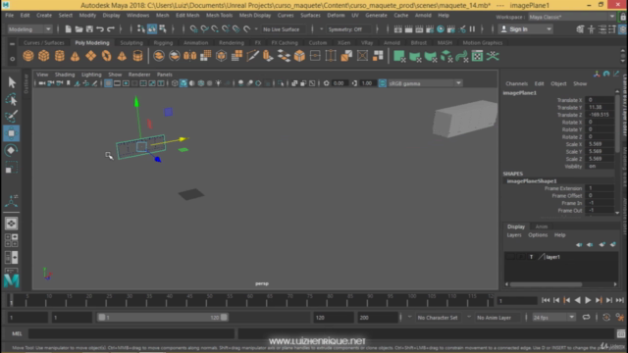
Task: Click the create new layer icon
Action: 602,244
